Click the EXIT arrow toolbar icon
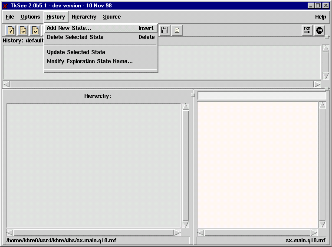Image resolution: width=332 pixels, height=247 pixels. click(x=307, y=30)
